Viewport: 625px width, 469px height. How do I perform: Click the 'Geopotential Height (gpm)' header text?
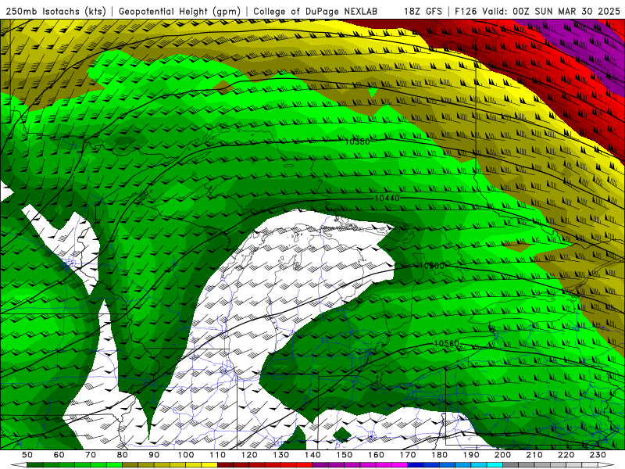point(180,11)
